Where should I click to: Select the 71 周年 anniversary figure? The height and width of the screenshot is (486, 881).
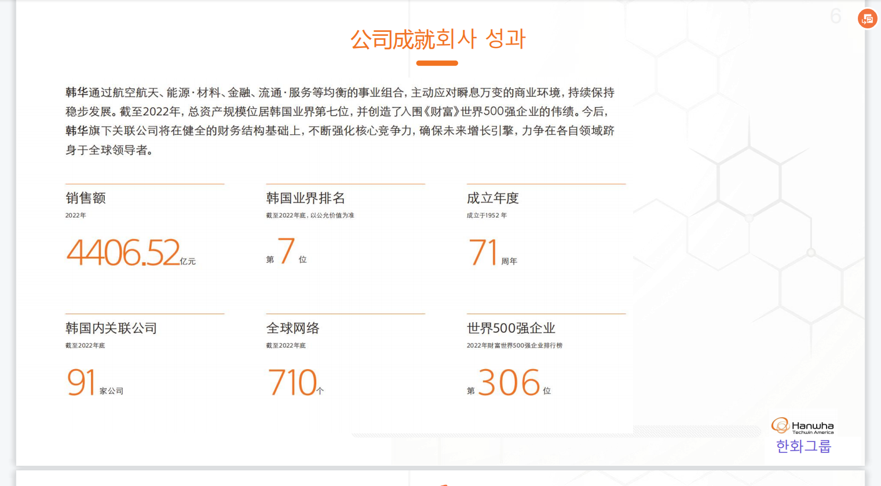pyautogui.click(x=484, y=253)
